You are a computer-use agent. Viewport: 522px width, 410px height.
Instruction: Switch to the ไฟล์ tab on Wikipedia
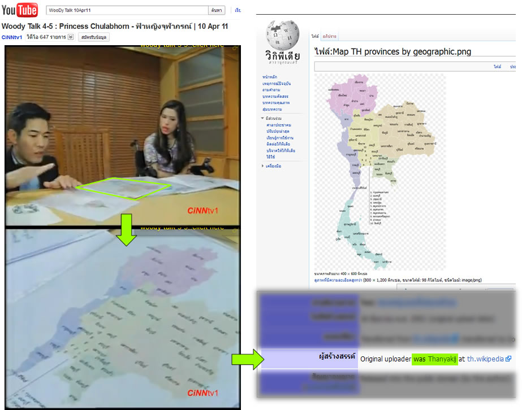[x=315, y=36]
